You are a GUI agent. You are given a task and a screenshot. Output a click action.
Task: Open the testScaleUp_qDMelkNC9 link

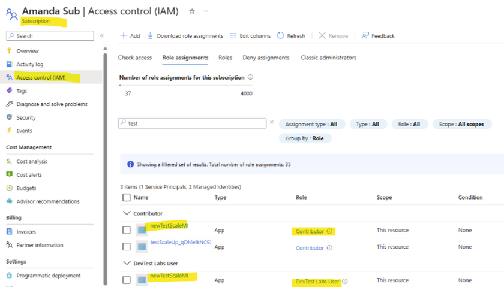tap(181, 242)
